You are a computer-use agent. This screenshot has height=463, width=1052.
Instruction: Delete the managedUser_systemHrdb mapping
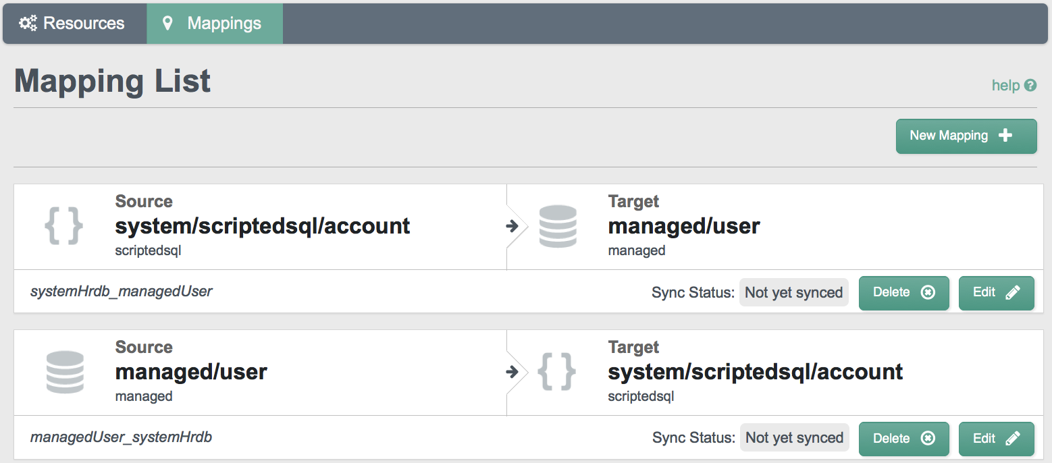904,439
